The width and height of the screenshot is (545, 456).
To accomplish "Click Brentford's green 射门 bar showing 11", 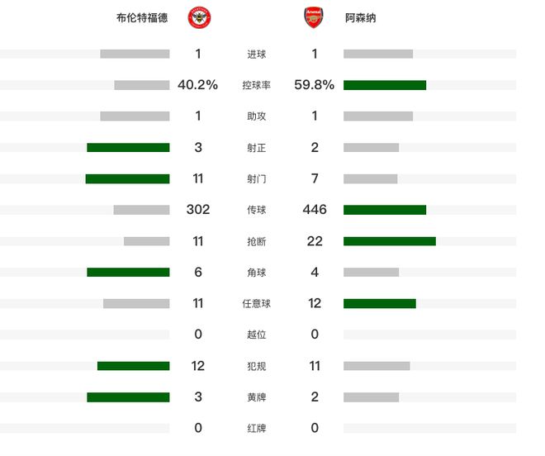I will 127,178.
